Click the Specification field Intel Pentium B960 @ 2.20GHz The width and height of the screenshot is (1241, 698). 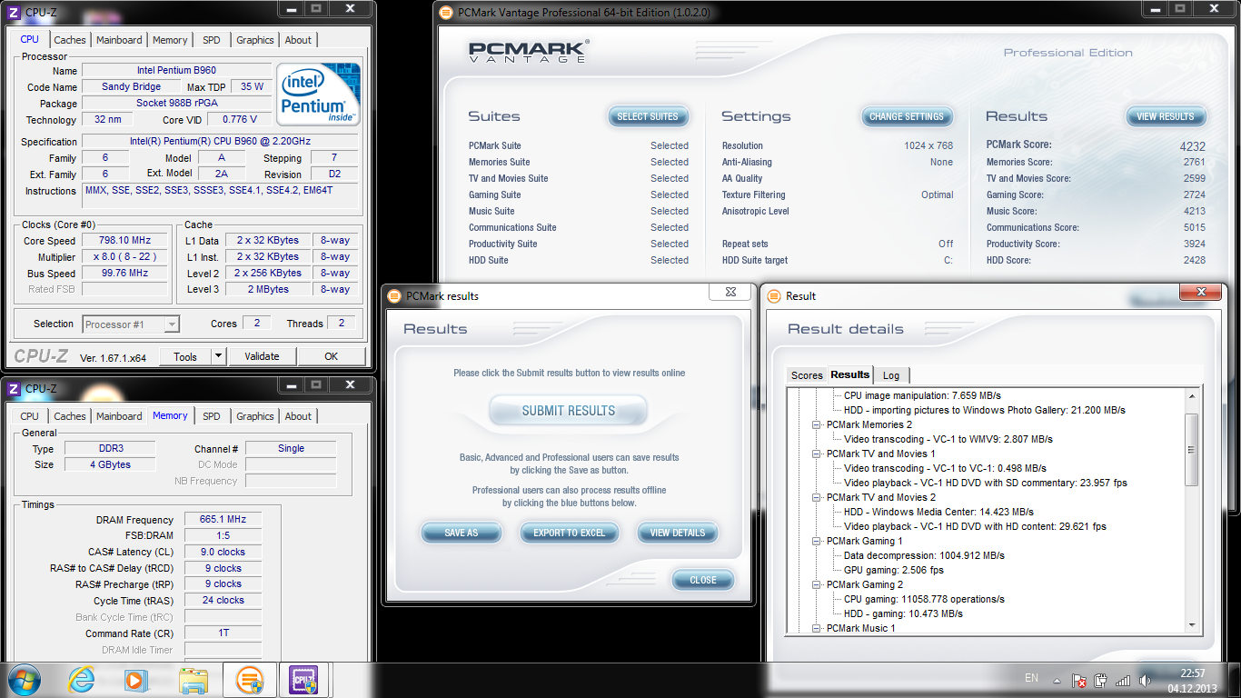point(221,142)
